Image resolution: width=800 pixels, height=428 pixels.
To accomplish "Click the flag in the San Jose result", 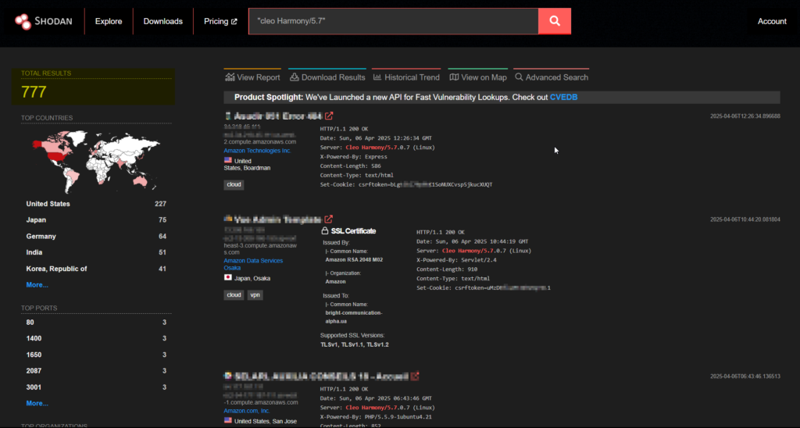I will [227, 420].
